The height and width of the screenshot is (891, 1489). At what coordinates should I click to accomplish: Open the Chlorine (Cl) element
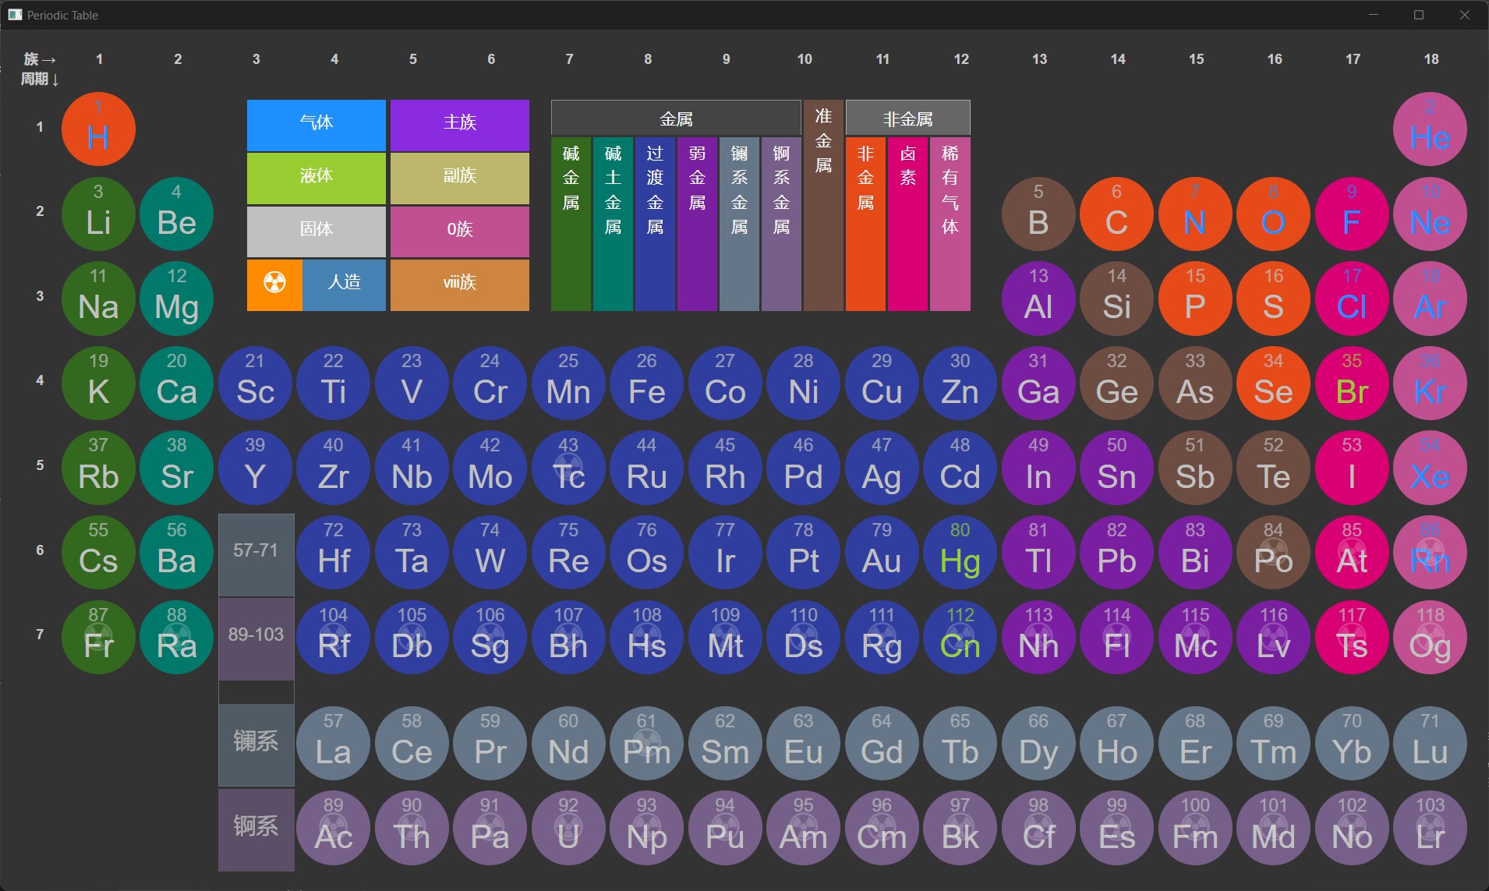[x=1352, y=299]
